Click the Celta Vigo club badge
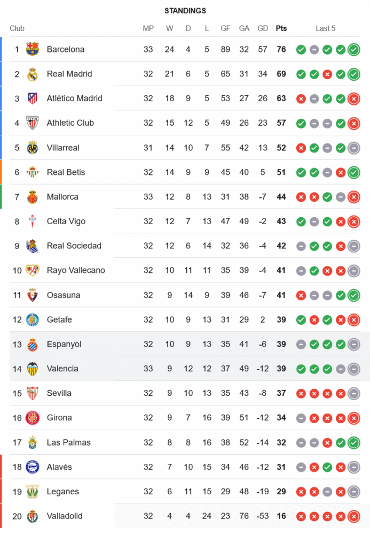Image resolution: width=370 pixels, height=535 pixels. [x=33, y=221]
